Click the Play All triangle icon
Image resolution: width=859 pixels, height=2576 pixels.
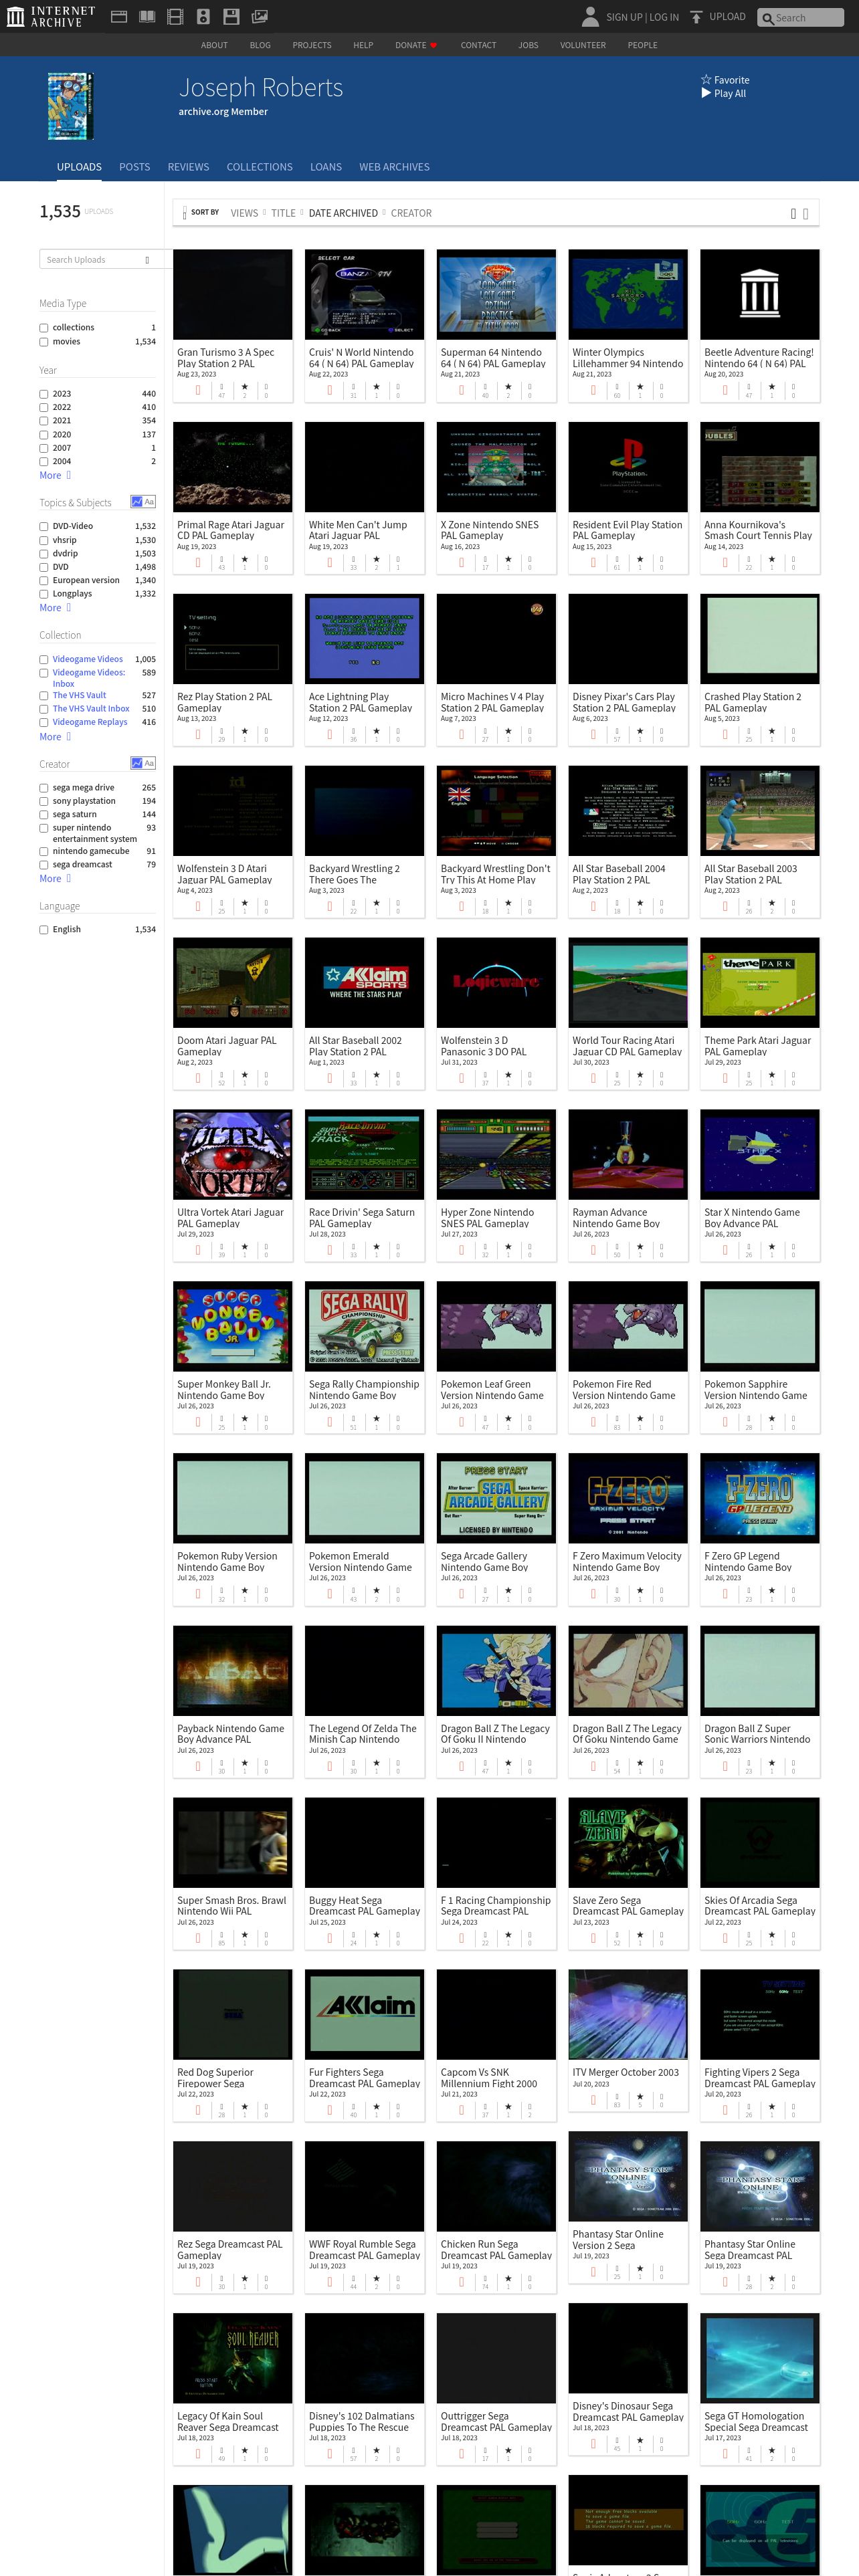706,93
